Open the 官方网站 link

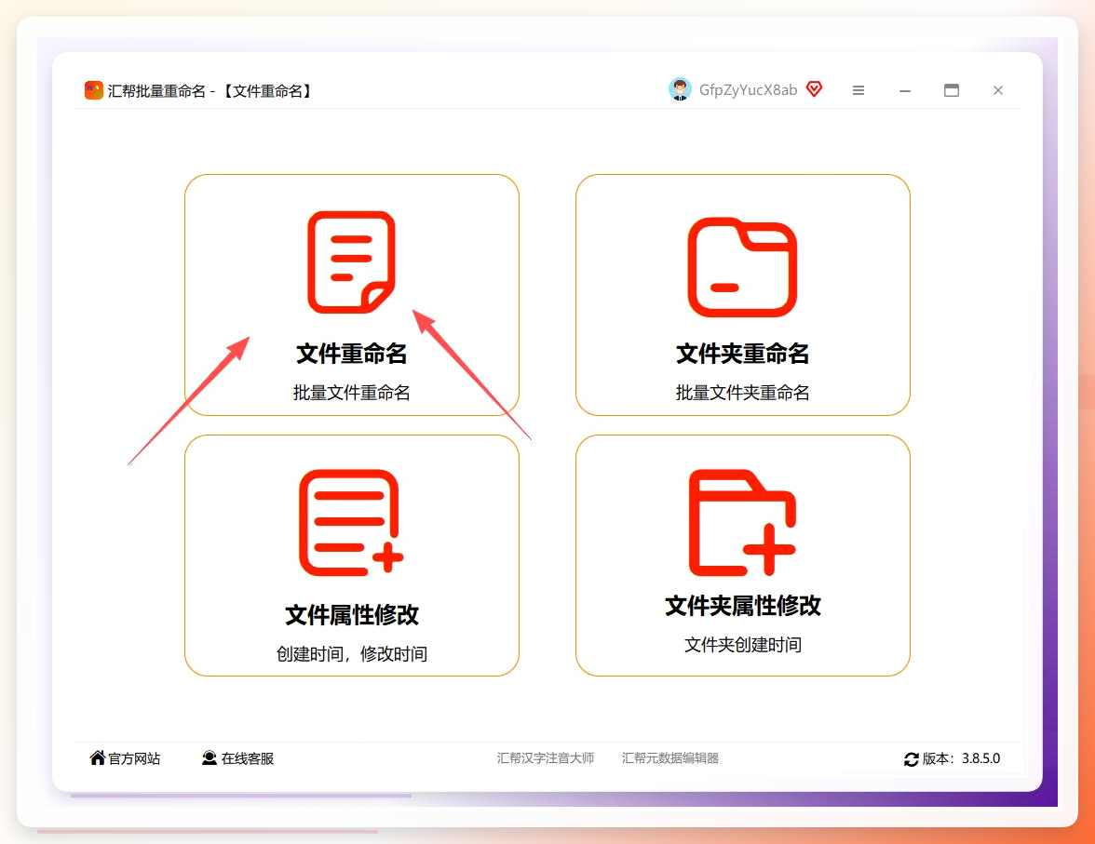click(x=134, y=758)
